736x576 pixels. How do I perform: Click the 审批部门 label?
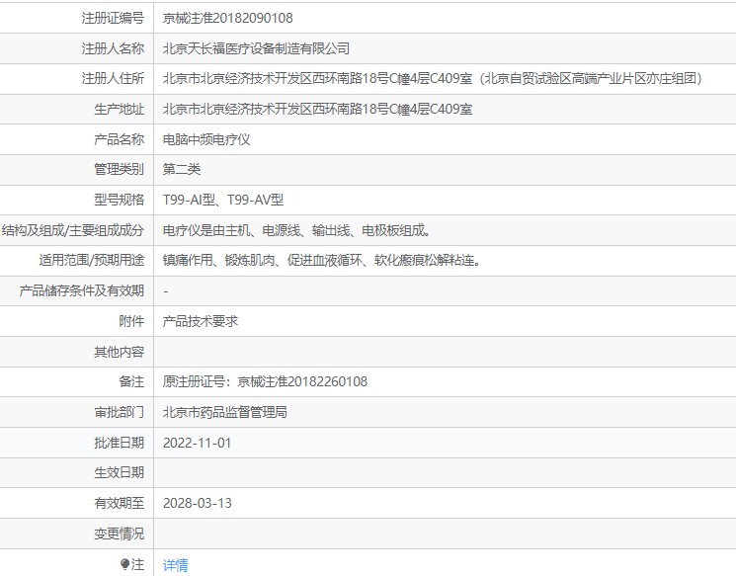pyautogui.click(x=120, y=412)
